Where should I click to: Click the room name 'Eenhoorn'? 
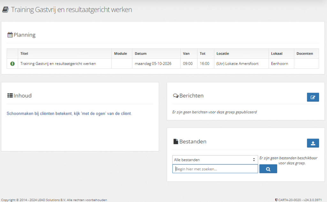pos(280,64)
